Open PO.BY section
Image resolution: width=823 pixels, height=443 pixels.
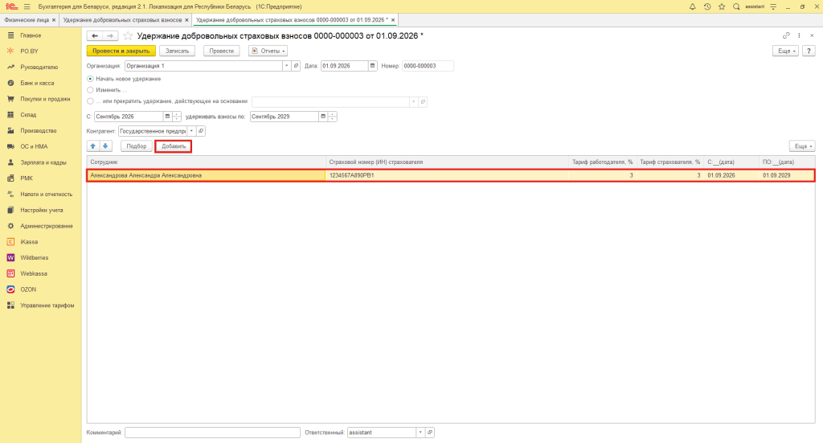click(x=30, y=51)
